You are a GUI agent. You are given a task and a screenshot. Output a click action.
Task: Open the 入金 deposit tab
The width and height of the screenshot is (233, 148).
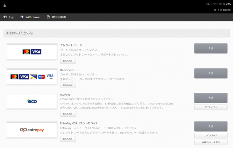click(x=9, y=17)
